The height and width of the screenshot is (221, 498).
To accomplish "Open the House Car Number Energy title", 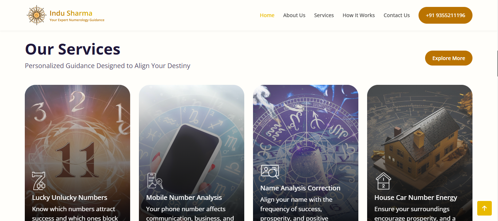I will 416,198.
